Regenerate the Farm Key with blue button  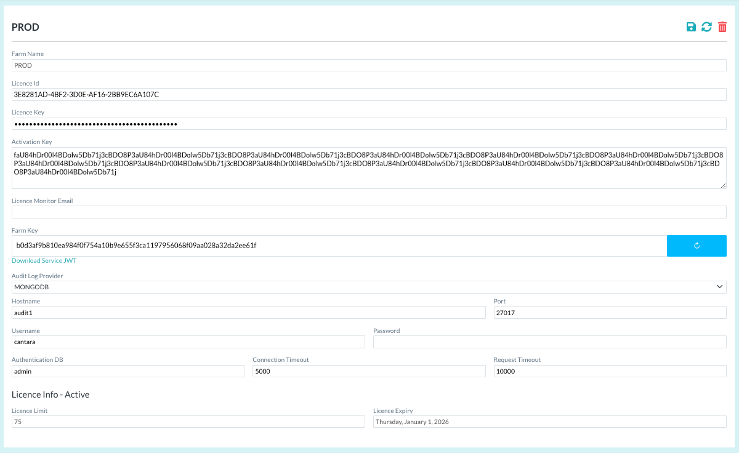pos(697,246)
